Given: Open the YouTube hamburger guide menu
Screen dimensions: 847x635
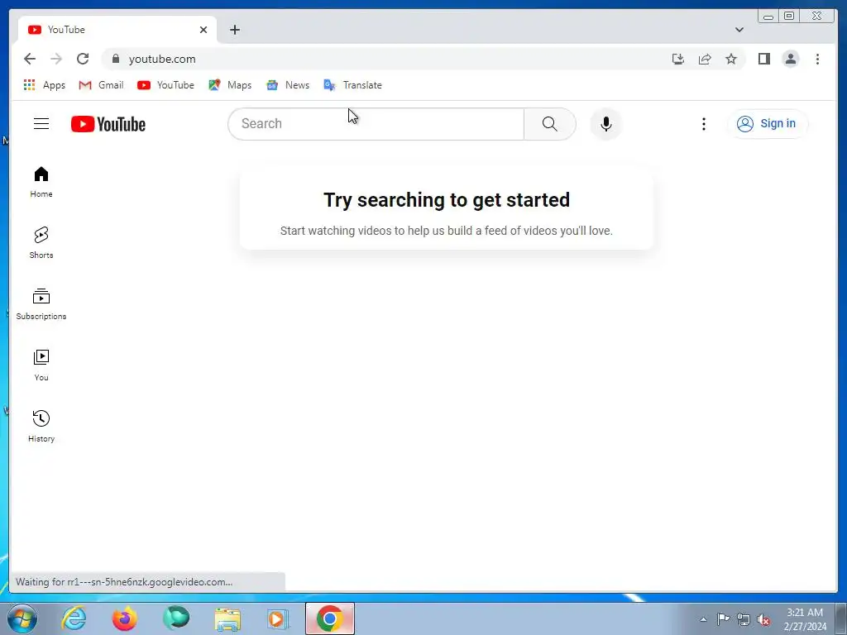Looking at the screenshot, I should (41, 124).
